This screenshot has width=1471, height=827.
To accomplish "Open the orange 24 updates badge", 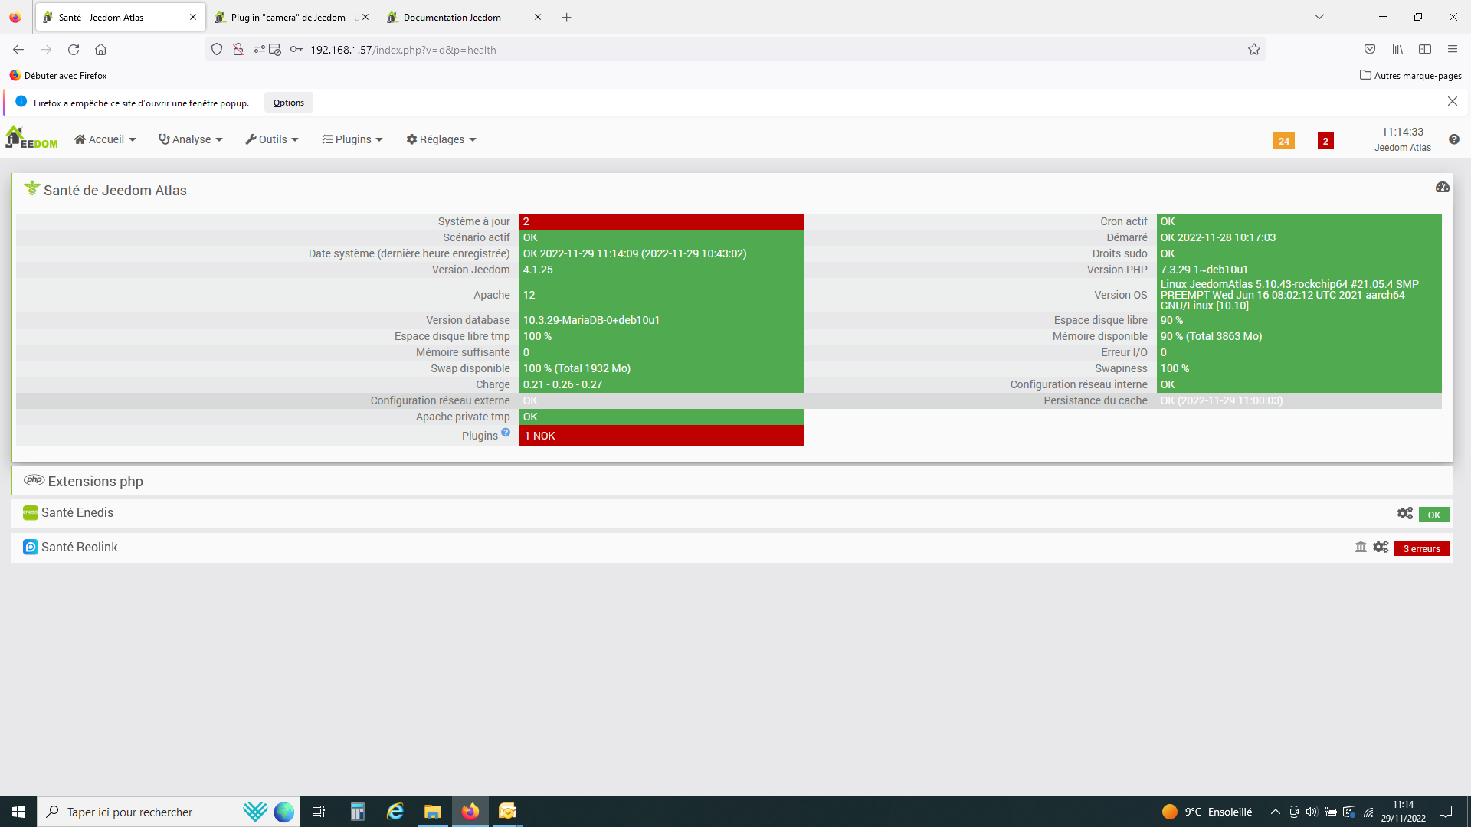I will tap(1283, 141).
